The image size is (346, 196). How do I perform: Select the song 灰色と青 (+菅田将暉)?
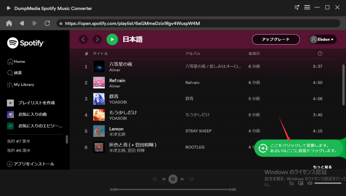[133, 145]
